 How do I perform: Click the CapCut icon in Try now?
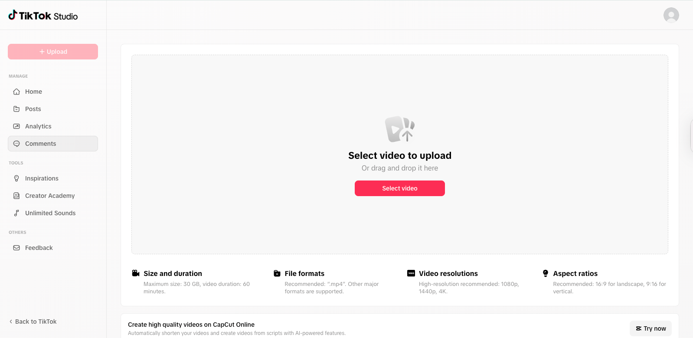coord(638,328)
